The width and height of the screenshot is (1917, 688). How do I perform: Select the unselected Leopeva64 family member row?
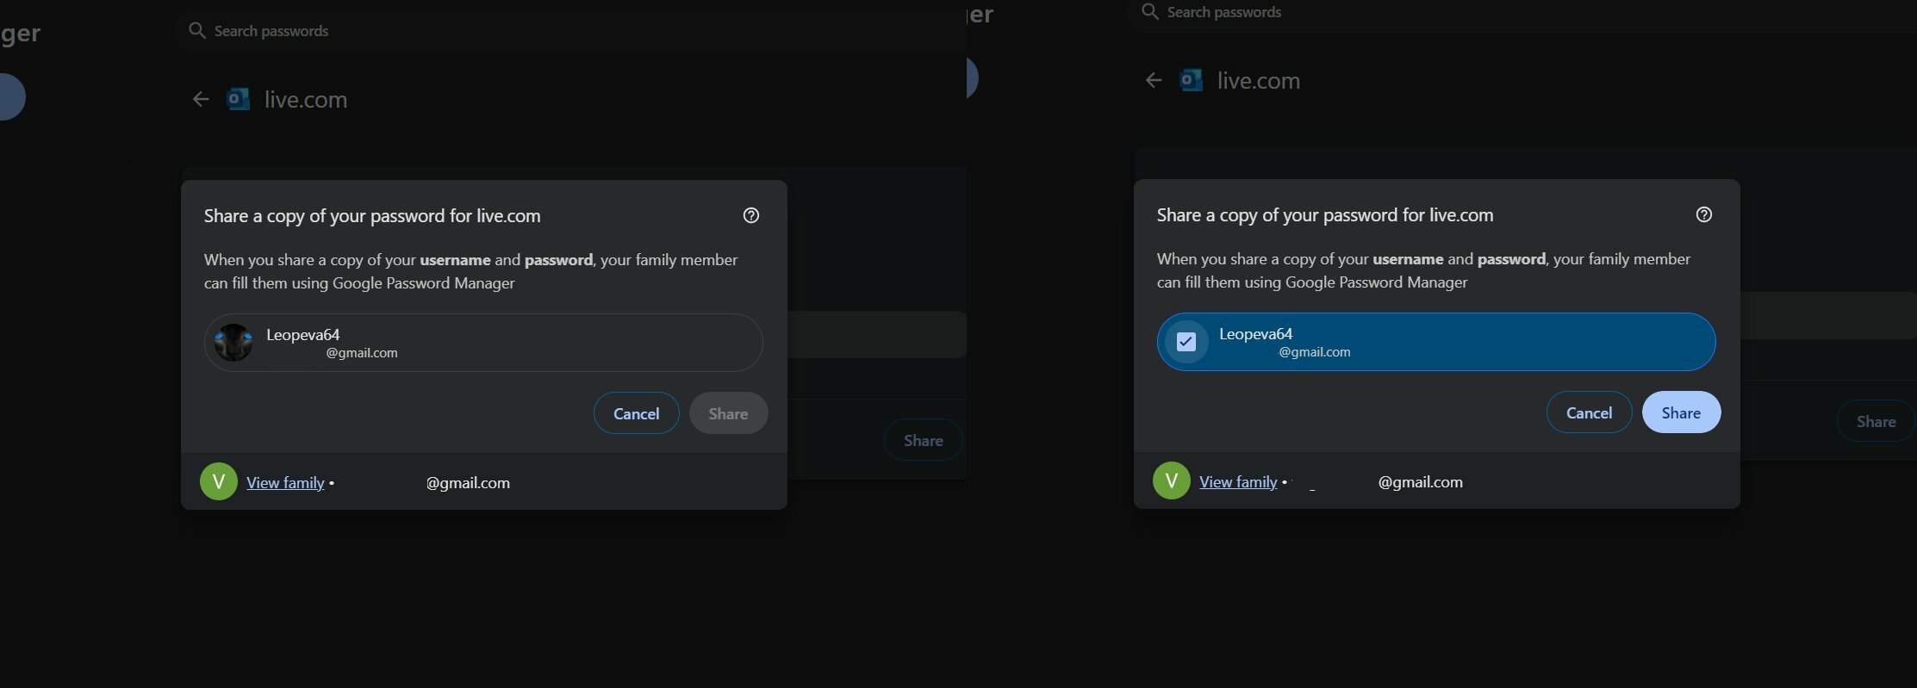[x=483, y=343]
